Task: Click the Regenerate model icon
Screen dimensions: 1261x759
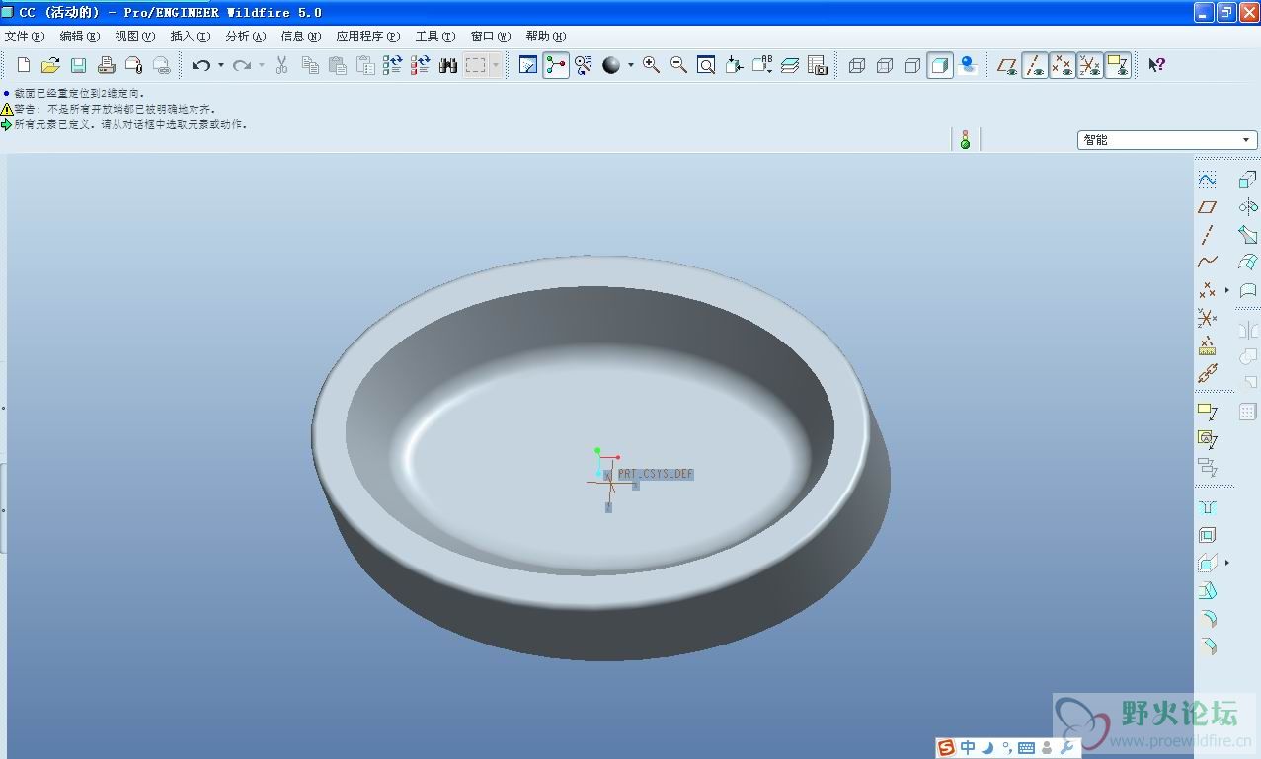Action: tap(393, 65)
